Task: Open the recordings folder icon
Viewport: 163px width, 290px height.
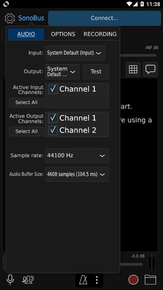Action: (151, 279)
